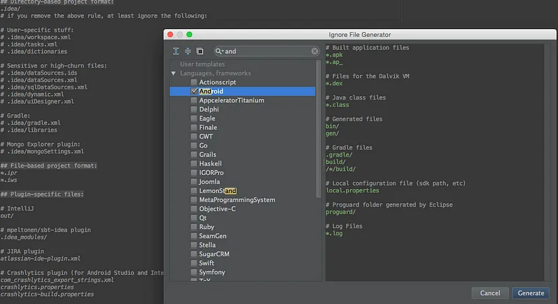This screenshot has width=558, height=304.
Task: Click 'atlassian-ide-plugin.xml' in background editor
Action: point(40,258)
